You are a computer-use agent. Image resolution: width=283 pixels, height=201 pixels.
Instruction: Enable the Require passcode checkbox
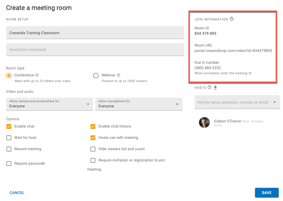[9, 164]
